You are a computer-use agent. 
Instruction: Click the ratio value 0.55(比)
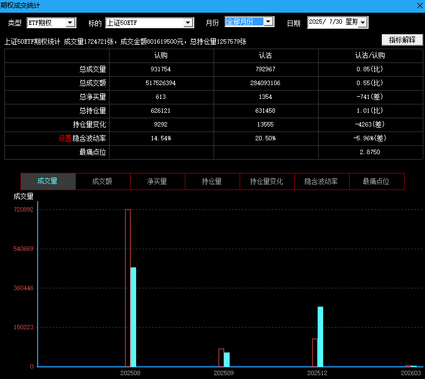tap(370, 83)
